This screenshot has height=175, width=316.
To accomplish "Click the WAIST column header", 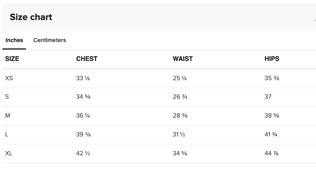I will tap(182, 59).
